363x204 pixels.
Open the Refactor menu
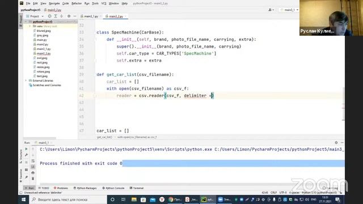click(x=77, y=3)
